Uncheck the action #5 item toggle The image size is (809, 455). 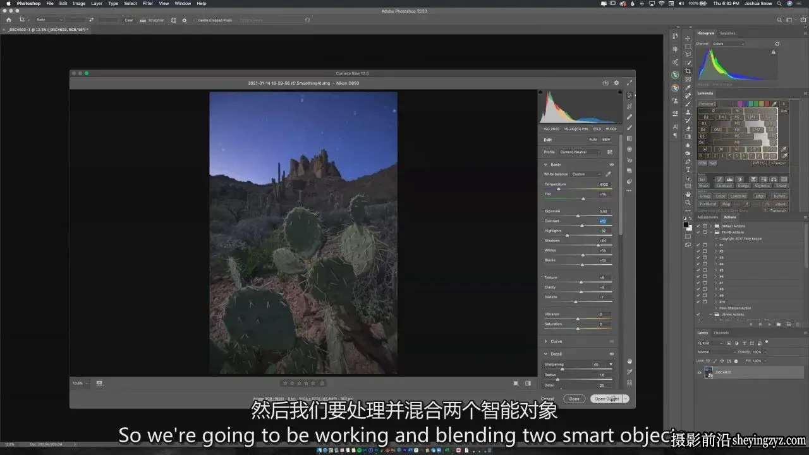click(x=698, y=270)
